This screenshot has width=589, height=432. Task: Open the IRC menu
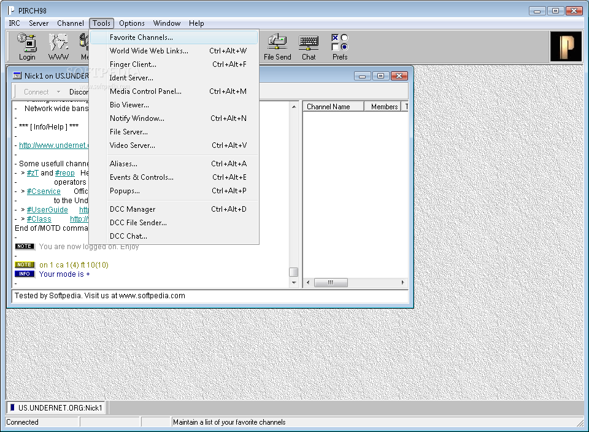pos(14,23)
